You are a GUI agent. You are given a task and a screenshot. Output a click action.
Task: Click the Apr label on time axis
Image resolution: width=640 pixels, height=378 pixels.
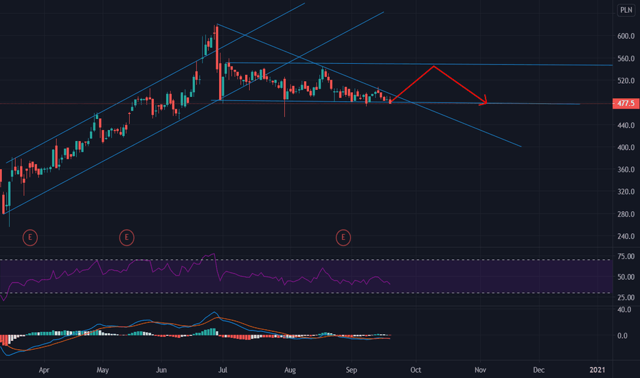[x=44, y=370]
